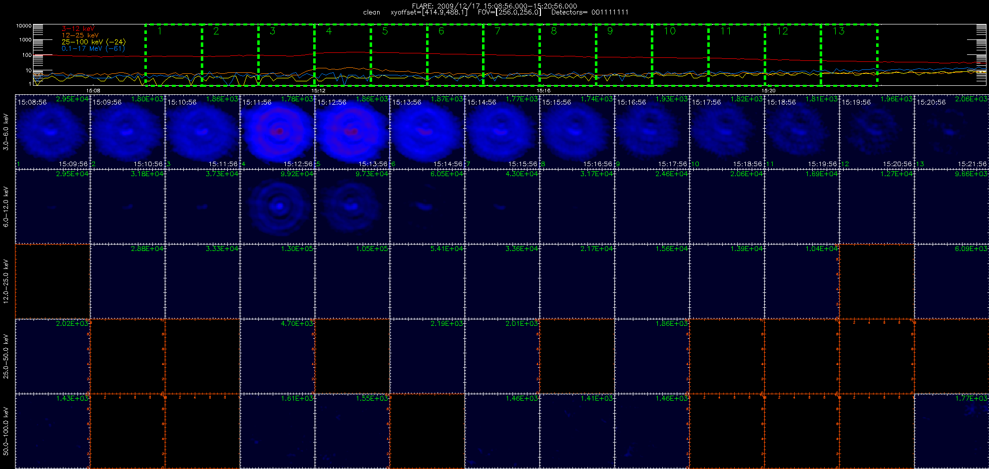Select the 25.0-50.0 keV row label
989x469 pixels.
tap(6, 356)
